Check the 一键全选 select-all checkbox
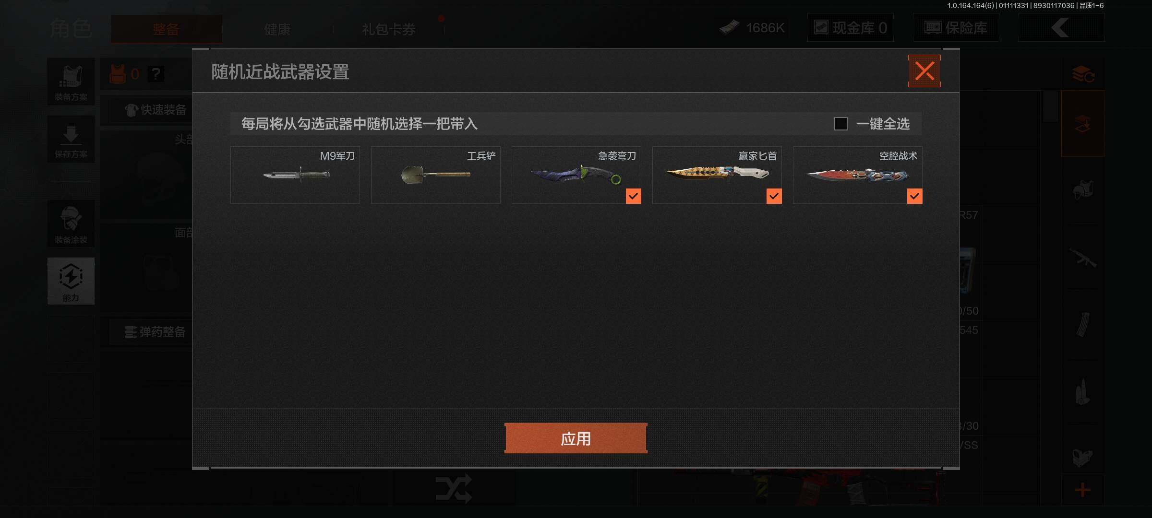The height and width of the screenshot is (518, 1152). coord(840,124)
